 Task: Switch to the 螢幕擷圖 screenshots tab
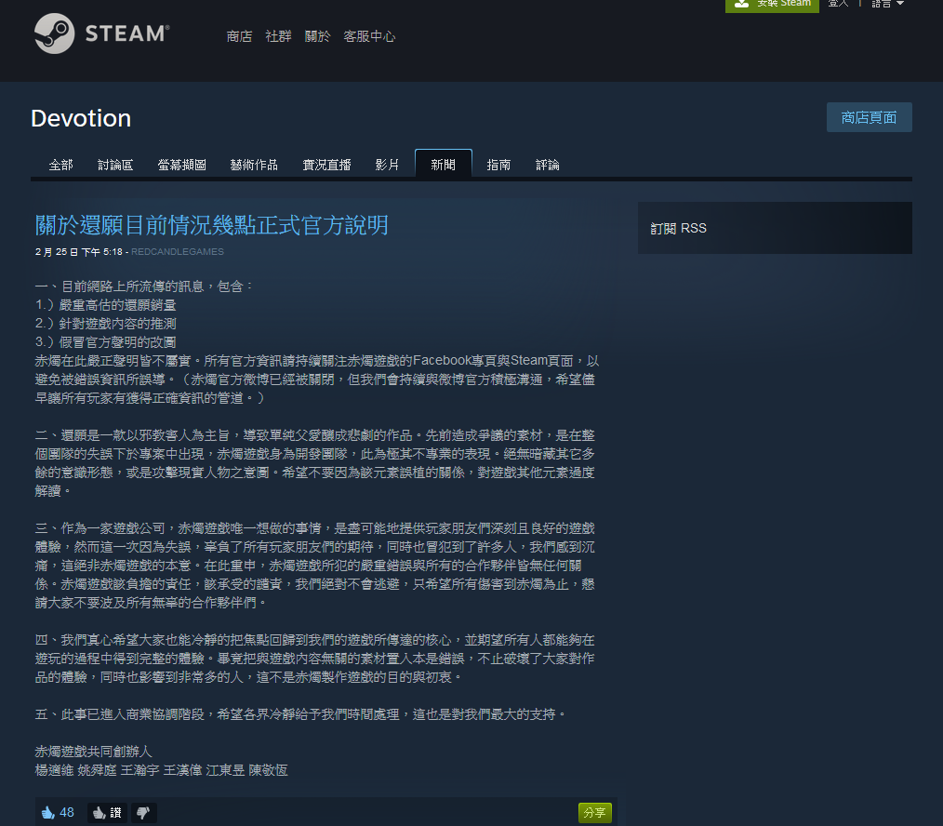[181, 165]
